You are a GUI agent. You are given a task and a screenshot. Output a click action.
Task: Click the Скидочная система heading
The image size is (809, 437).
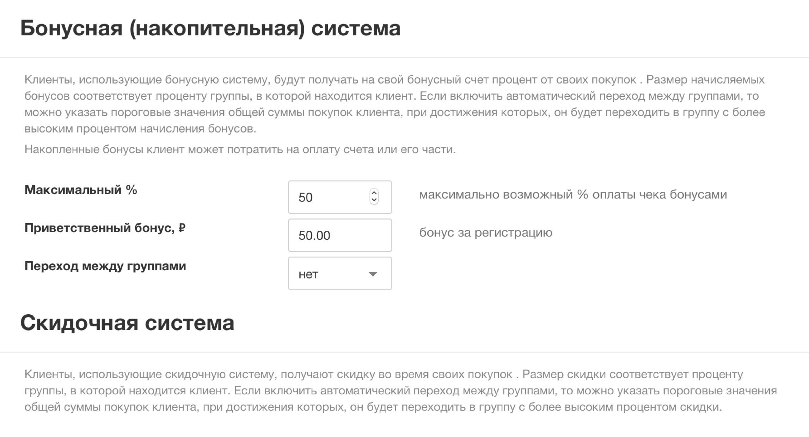click(127, 323)
